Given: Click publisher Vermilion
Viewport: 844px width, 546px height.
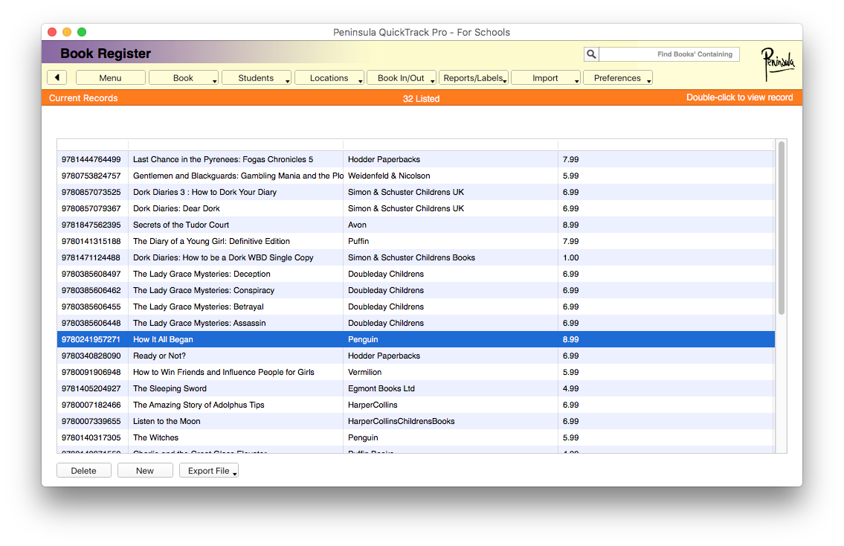Looking at the screenshot, I should (364, 372).
